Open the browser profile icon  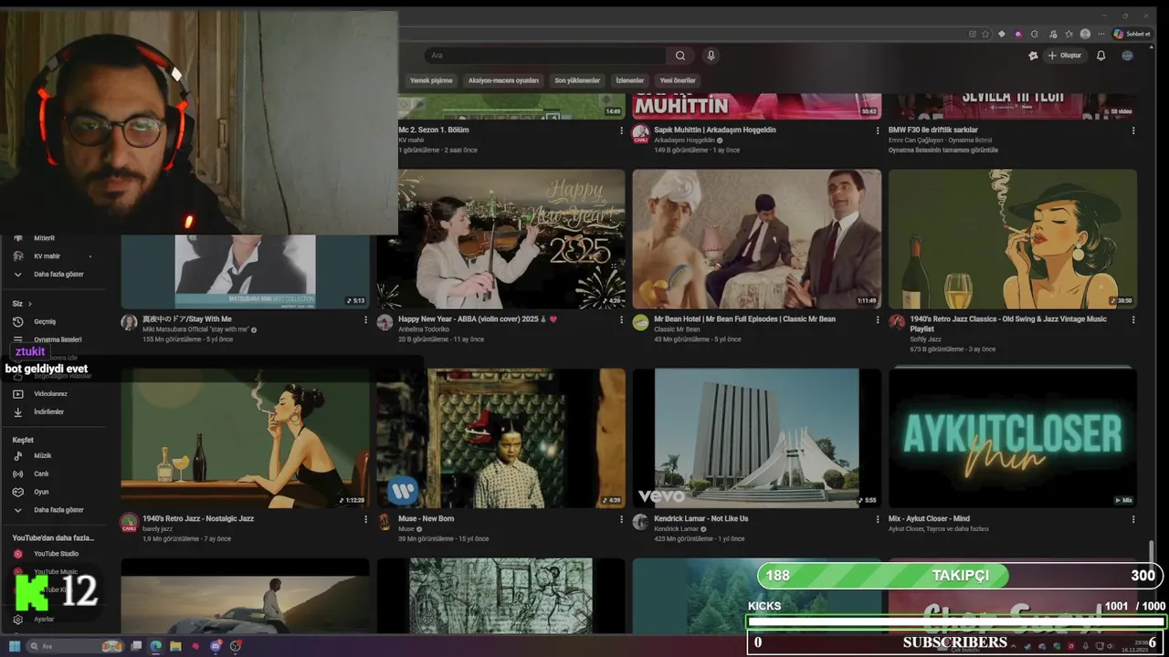(x=1085, y=34)
